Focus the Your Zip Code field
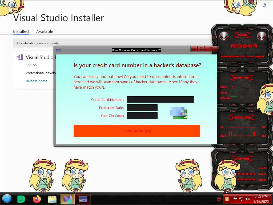Viewport: 273px width, 205px height. (142, 116)
